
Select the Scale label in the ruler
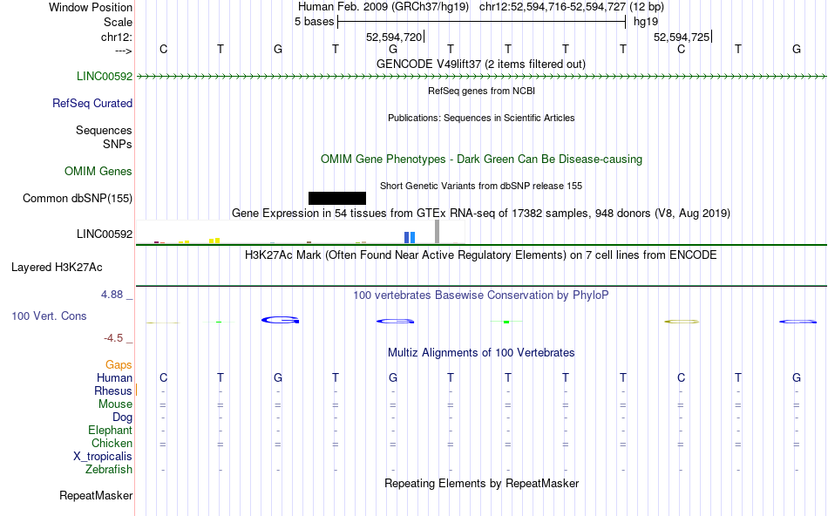tap(118, 22)
